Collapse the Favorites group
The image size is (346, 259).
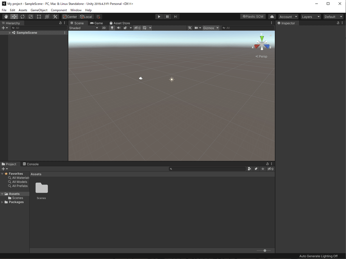[x=2, y=174]
